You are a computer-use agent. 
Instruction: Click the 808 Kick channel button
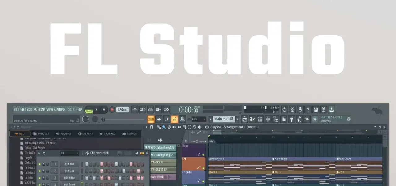tap(70, 164)
